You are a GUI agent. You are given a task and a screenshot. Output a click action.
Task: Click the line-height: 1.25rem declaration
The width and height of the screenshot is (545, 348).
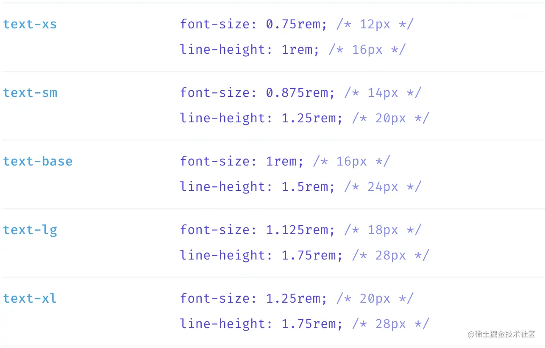tap(261, 118)
